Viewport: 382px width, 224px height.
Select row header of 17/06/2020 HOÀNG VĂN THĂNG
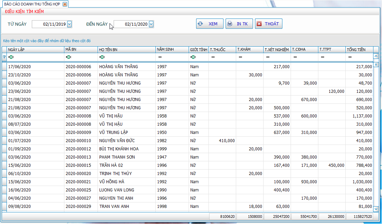[4, 66]
